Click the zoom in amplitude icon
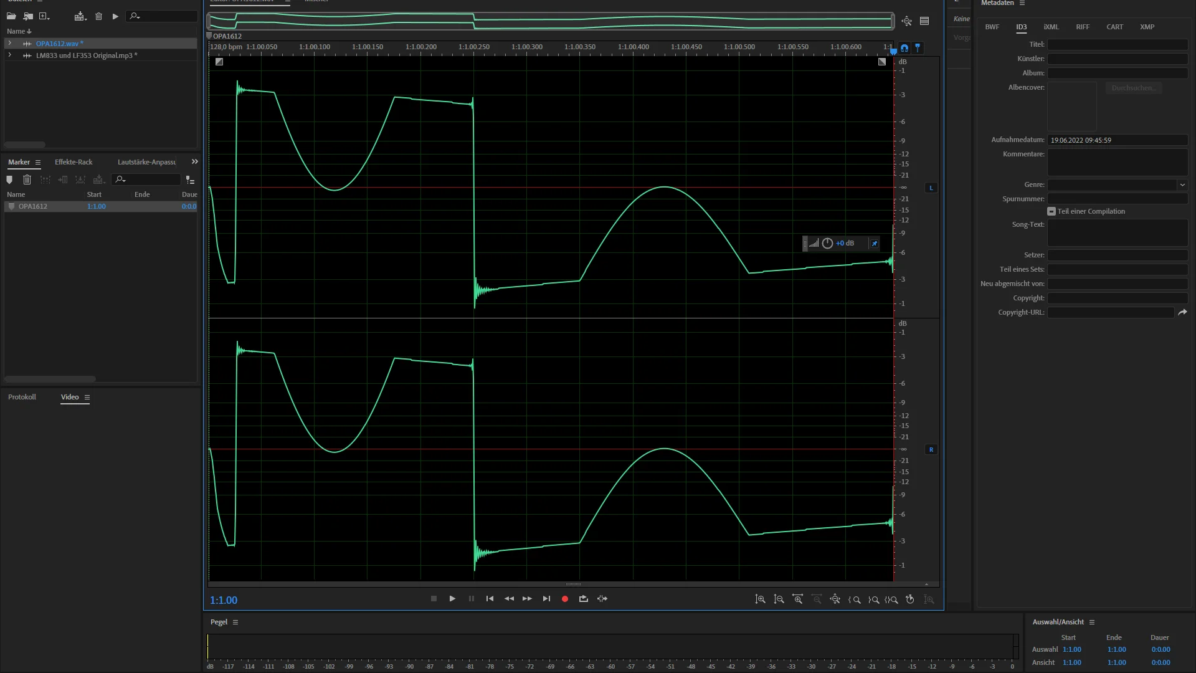 [x=760, y=599]
